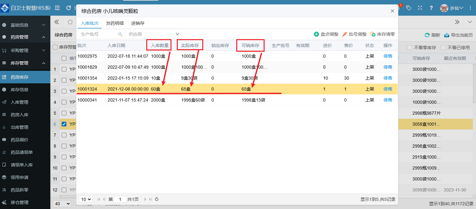This screenshot has height=209, width=476.
Task: Switch to the 进销存 tab
Action: click(x=138, y=23)
